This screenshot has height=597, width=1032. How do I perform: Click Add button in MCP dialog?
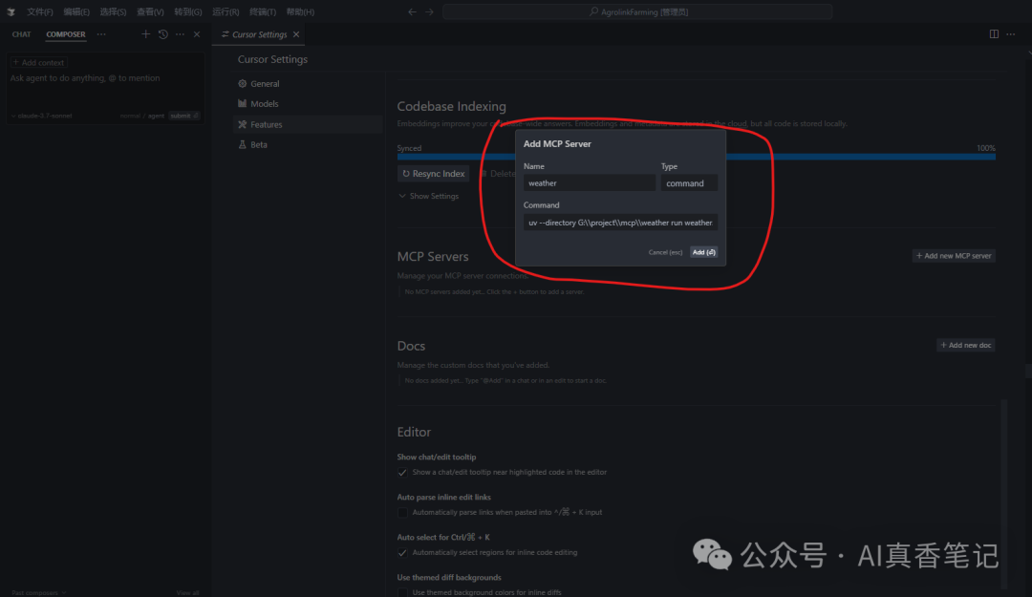(703, 252)
